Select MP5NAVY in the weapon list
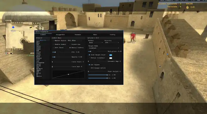The height and width of the screenshot is (114, 207). click(x=39, y=69)
